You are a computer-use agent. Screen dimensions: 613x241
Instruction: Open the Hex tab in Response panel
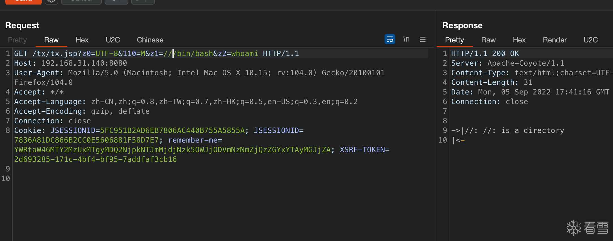coord(519,40)
